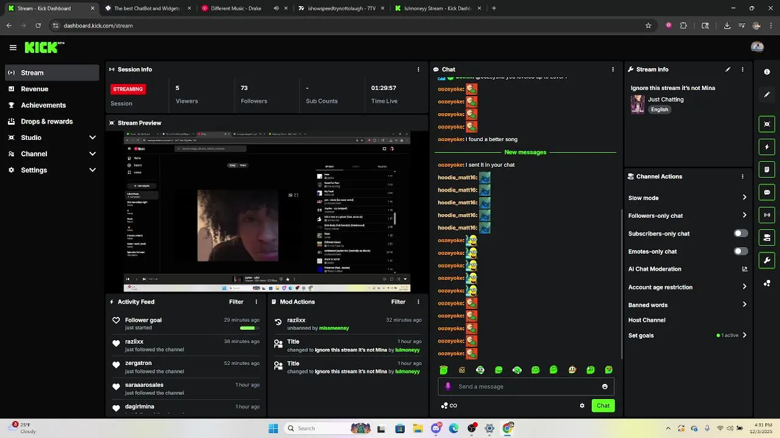
Task: Select Stream in the left navigation
Action: click(52, 72)
